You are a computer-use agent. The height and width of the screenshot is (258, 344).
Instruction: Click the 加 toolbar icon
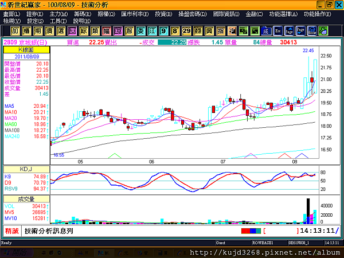point(15,31)
